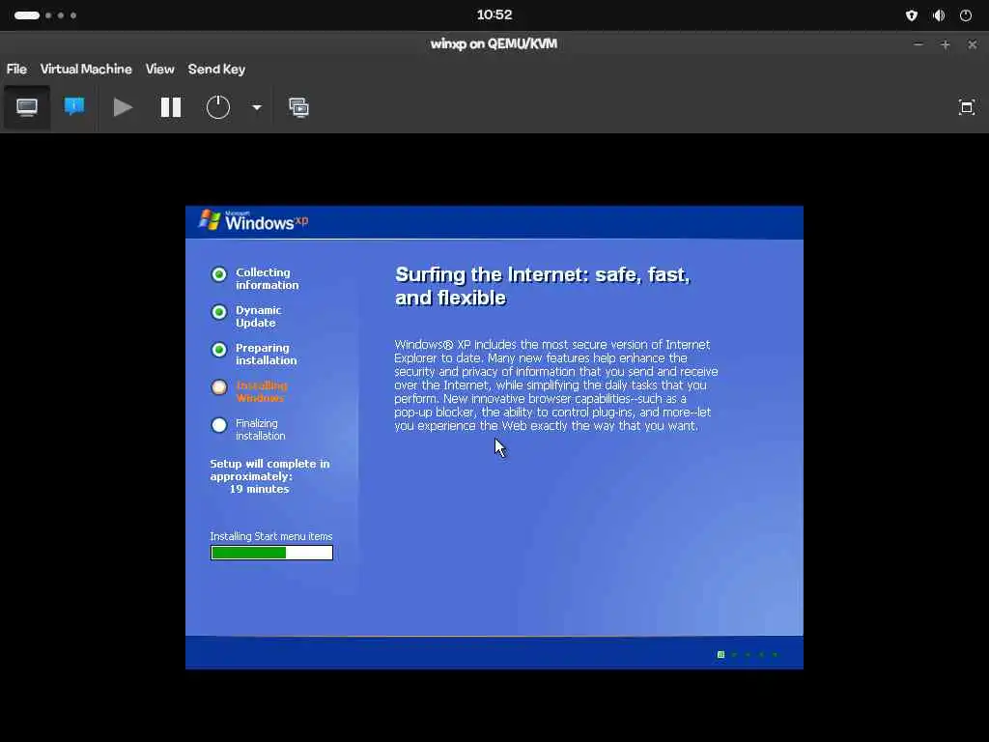The height and width of the screenshot is (742, 989).
Task: Open the View menu
Action: (159, 69)
